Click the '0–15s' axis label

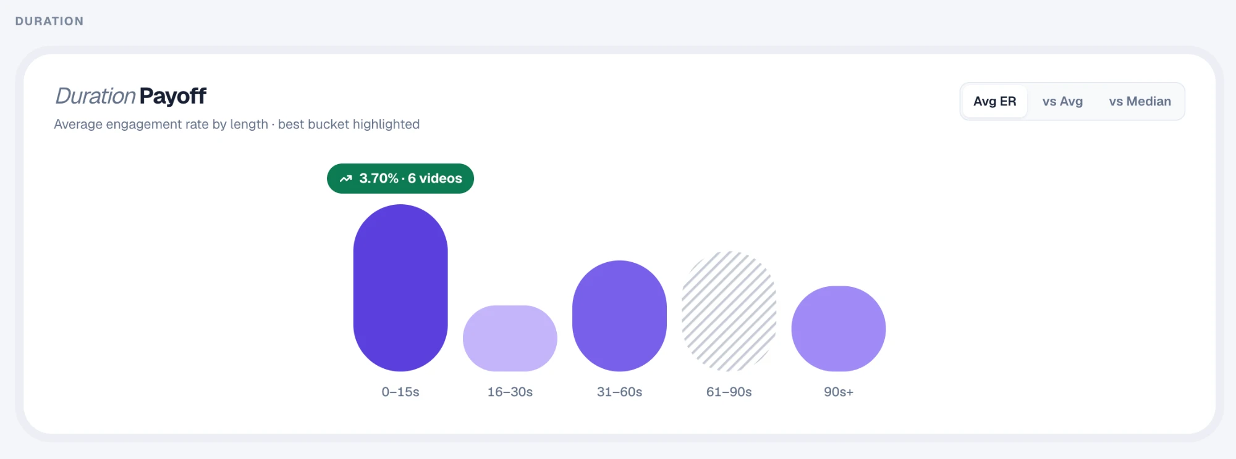400,392
